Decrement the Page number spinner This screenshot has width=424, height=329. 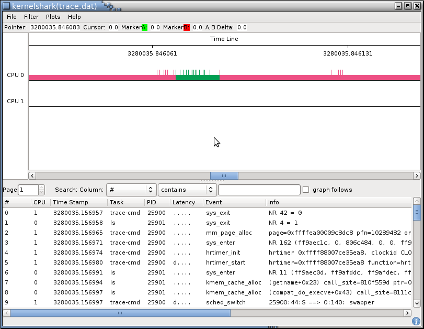click(x=41, y=192)
